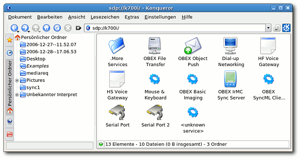Image resolution: width=300 pixels, height=159 pixels.
Task: Click the green status indicator in the status bar
Action: click(101, 144)
